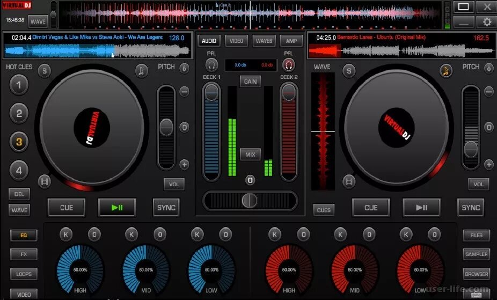
Task: Switch to VIDEO mixer tab
Action: tap(237, 41)
